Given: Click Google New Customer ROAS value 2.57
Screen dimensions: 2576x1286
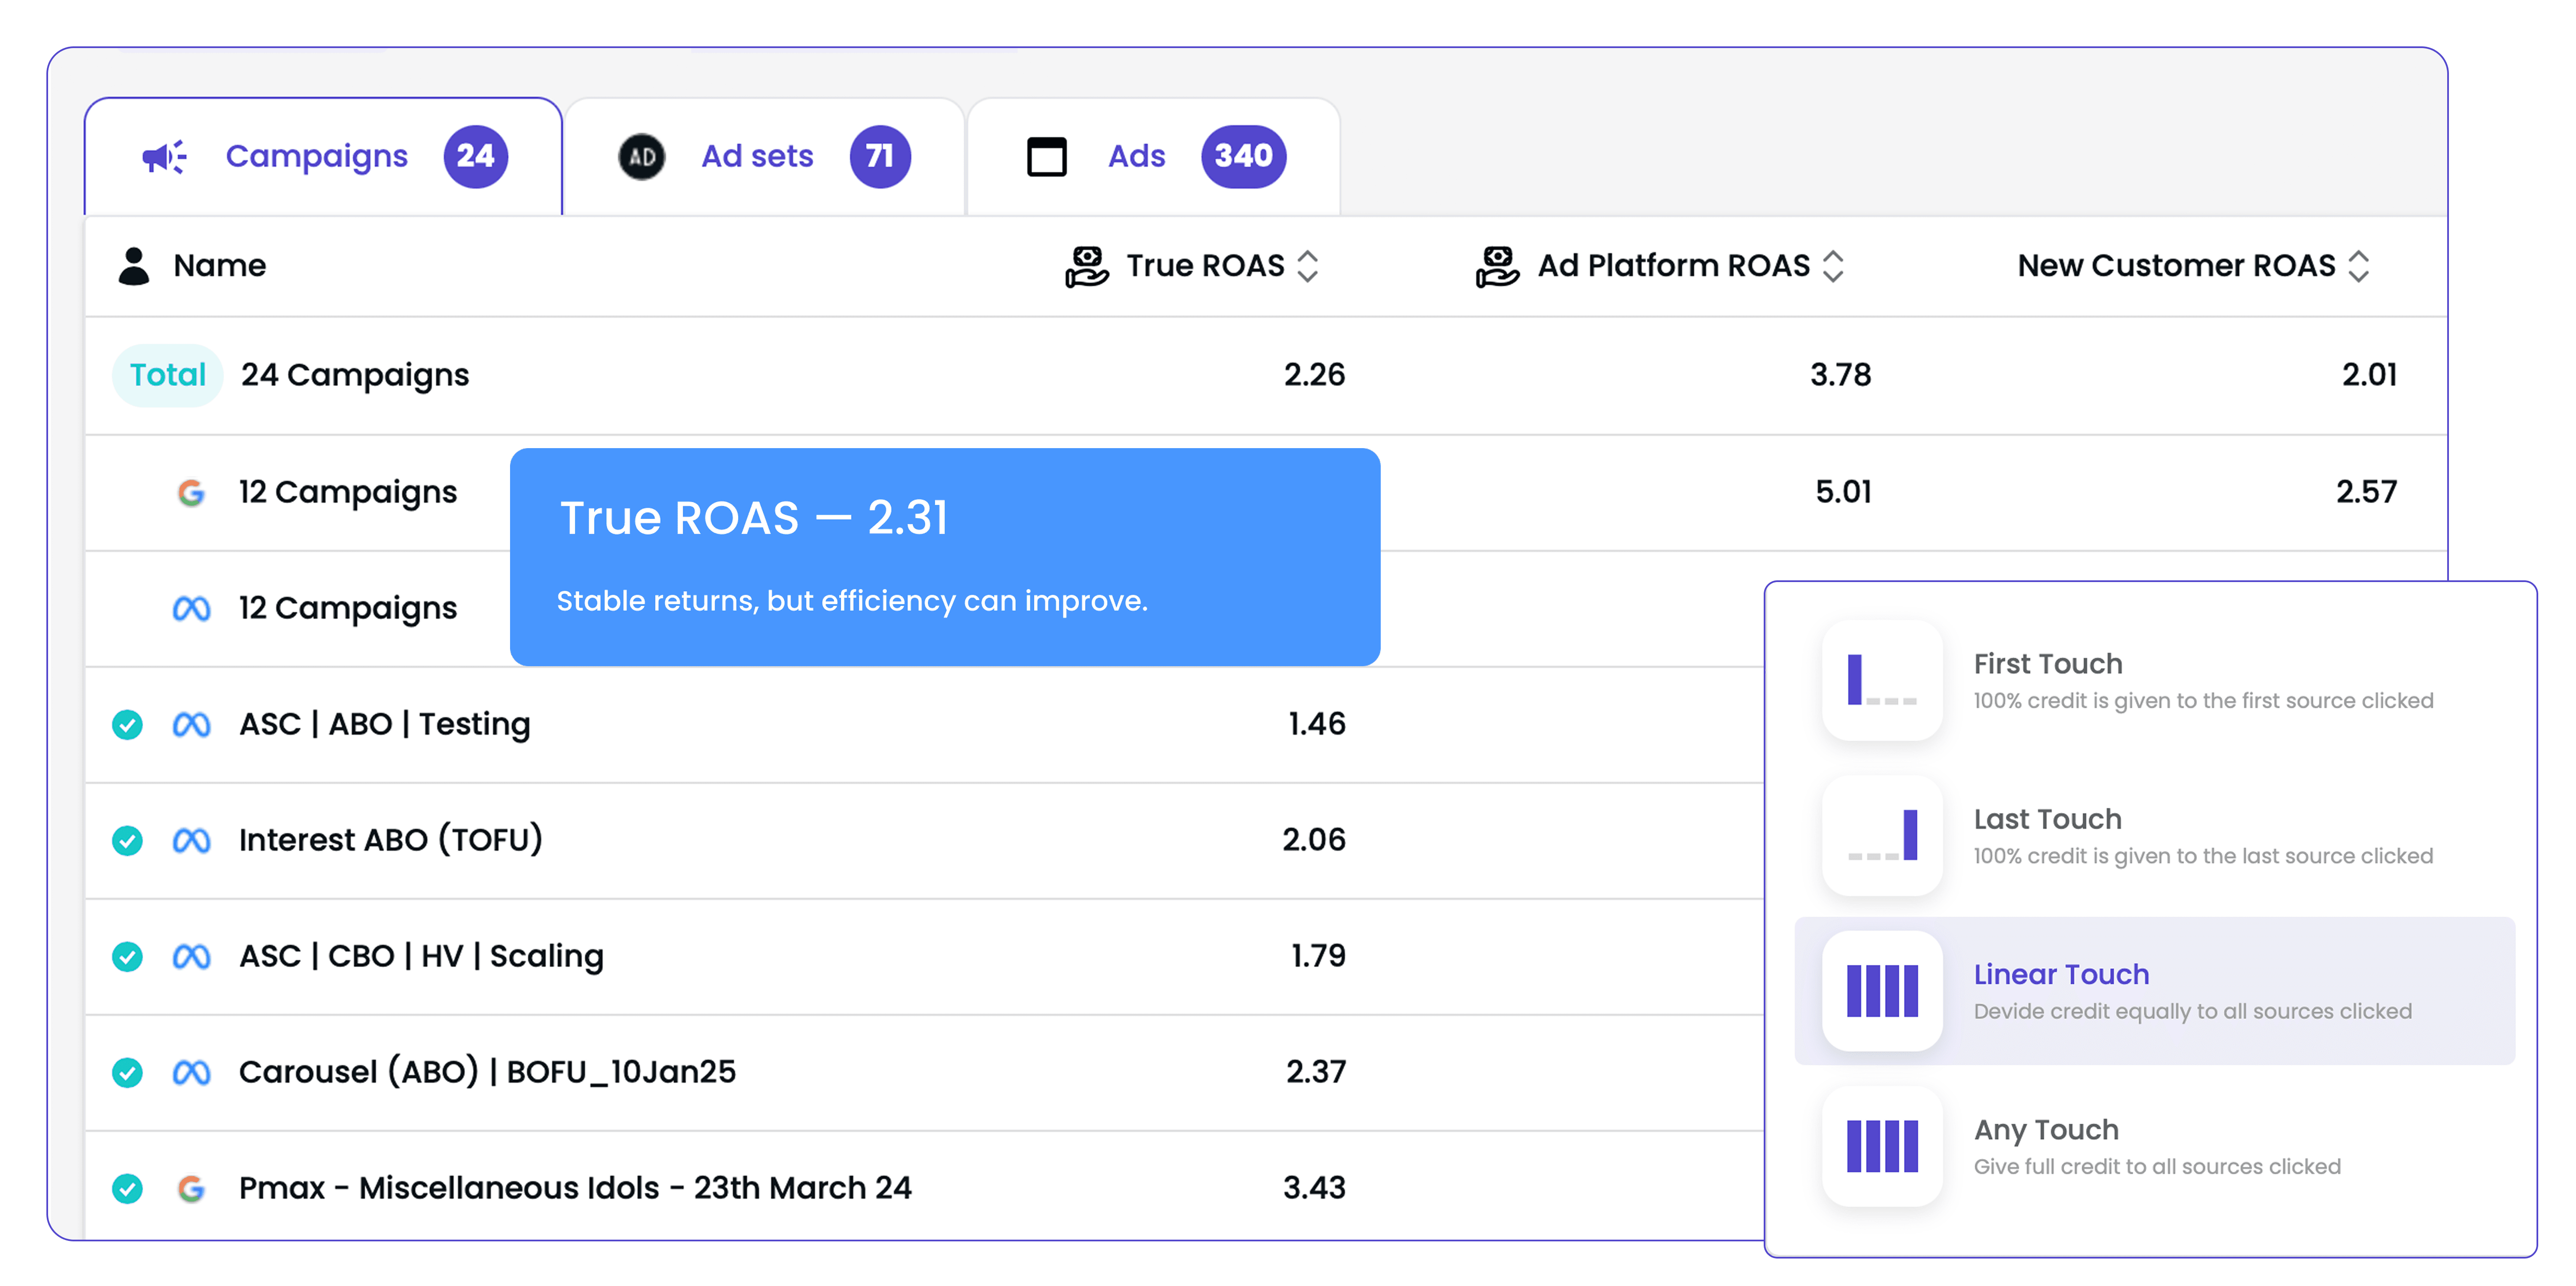Looking at the screenshot, I should point(2366,492).
